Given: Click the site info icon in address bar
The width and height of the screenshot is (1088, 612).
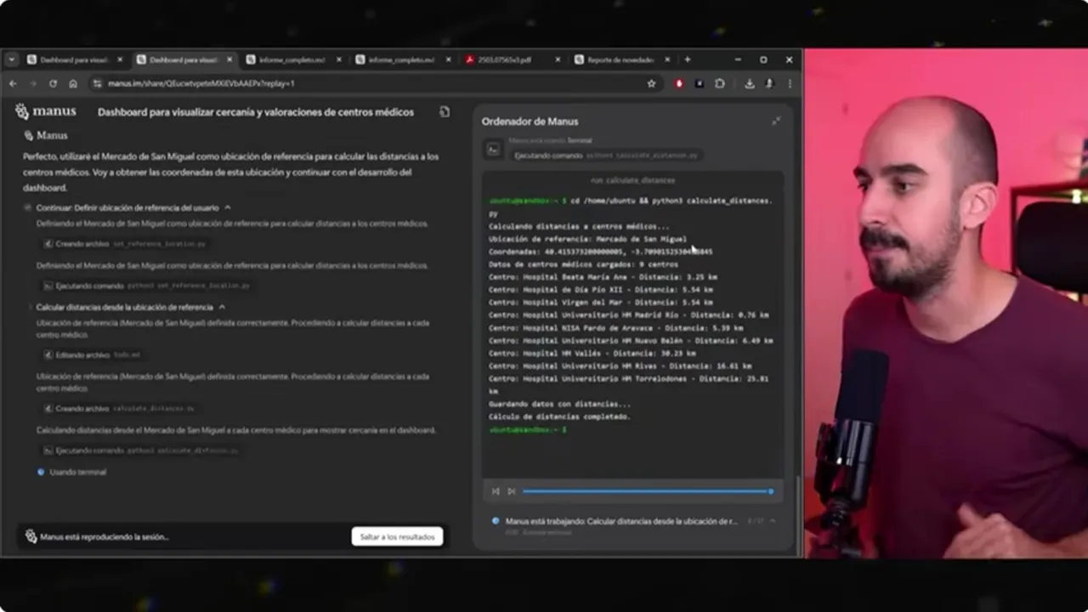Looking at the screenshot, I should click(98, 83).
